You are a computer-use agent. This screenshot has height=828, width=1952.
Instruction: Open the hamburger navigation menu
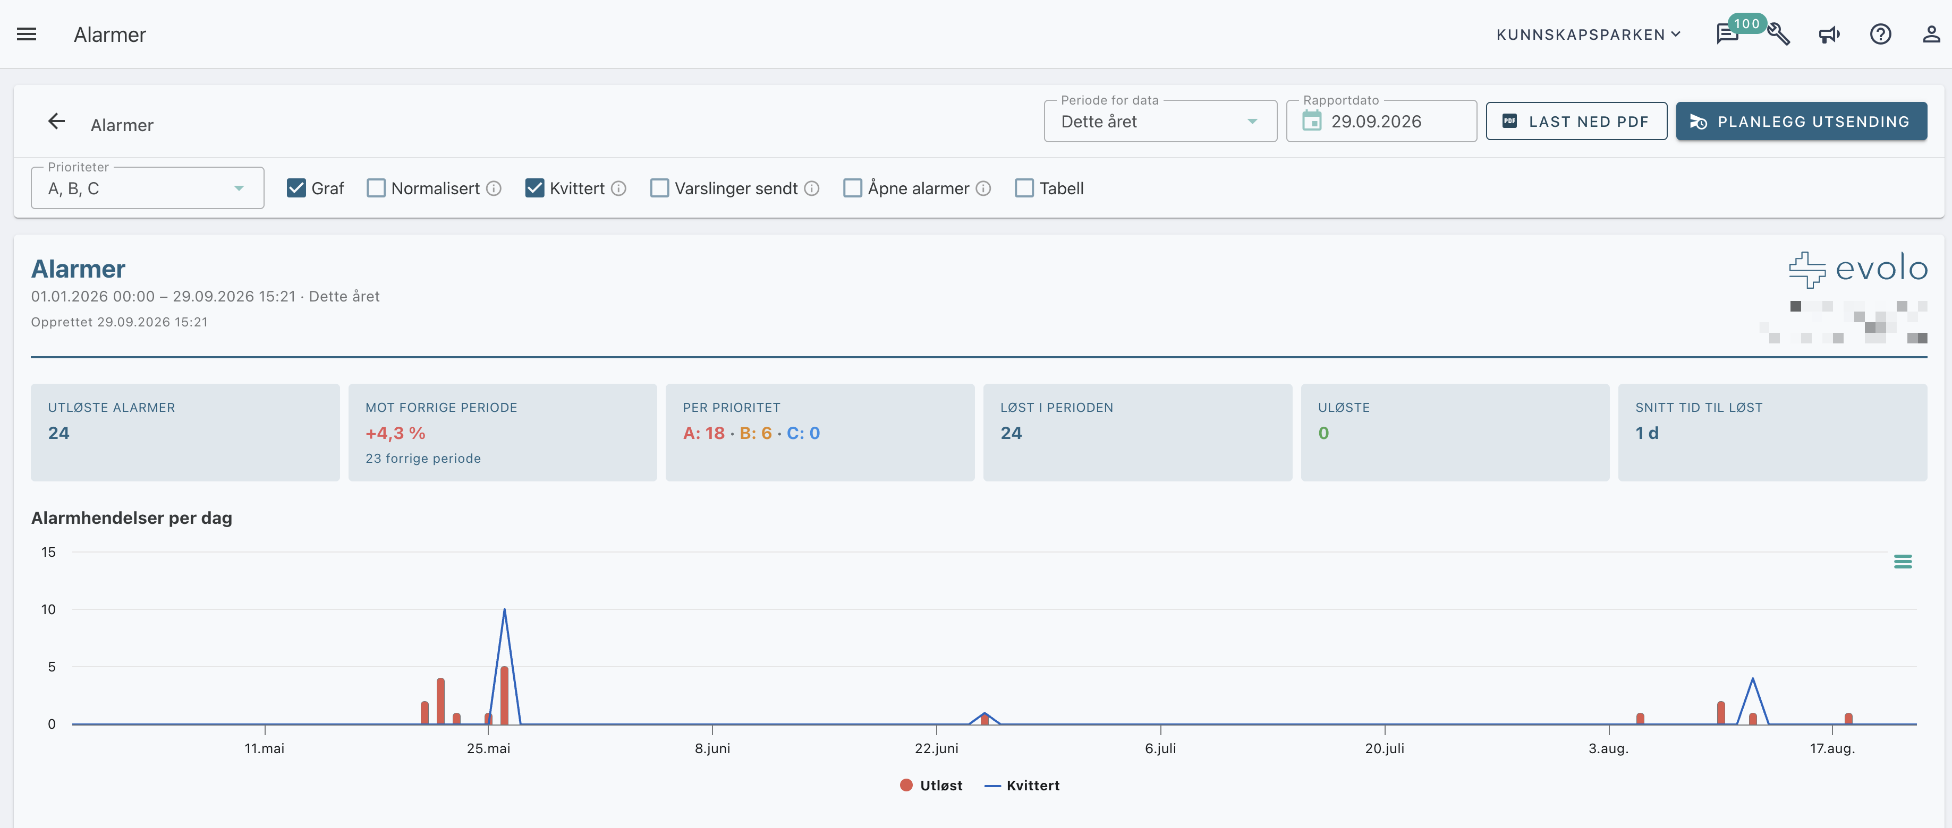coord(27,34)
